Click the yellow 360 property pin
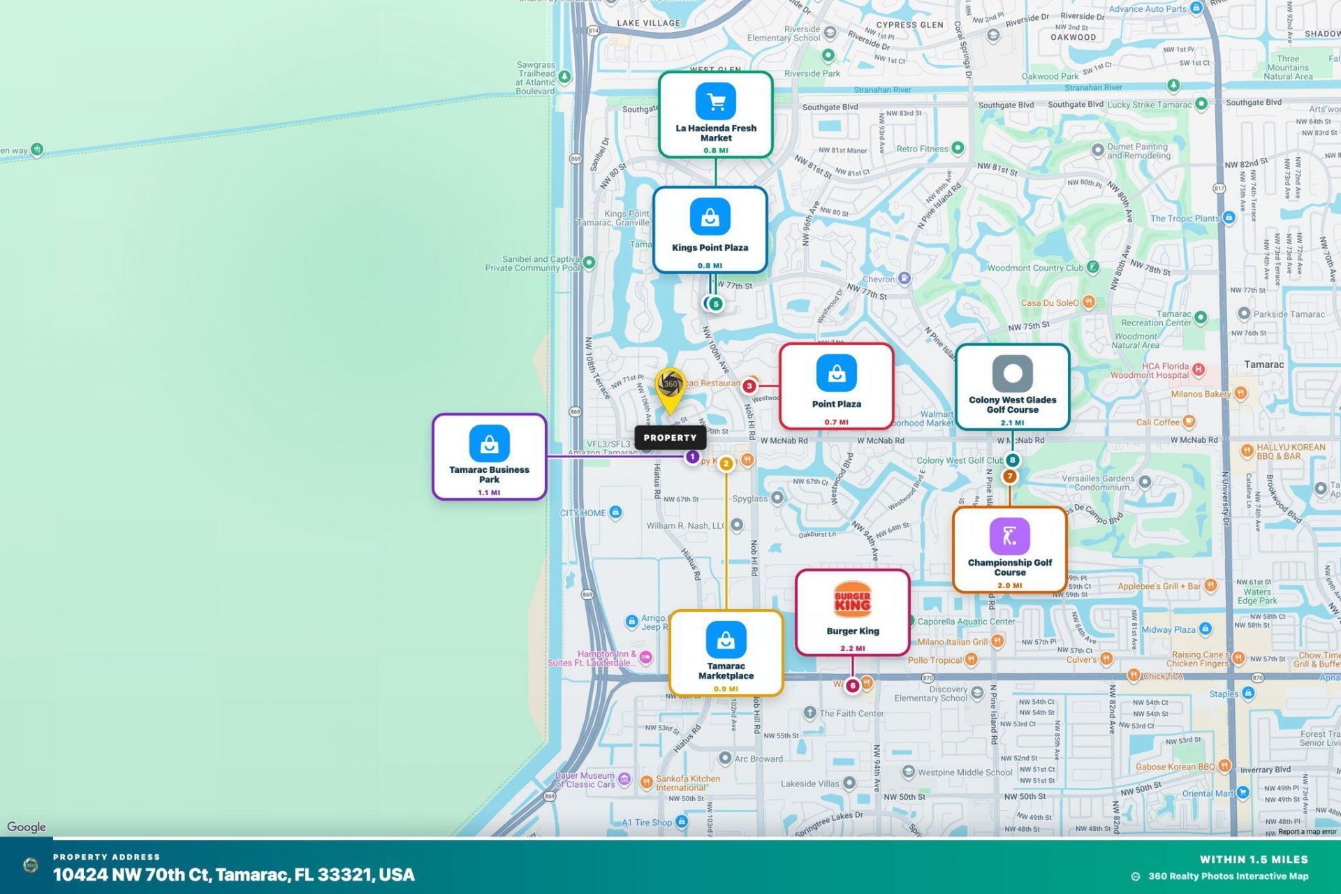This screenshot has height=894, width=1341. click(x=670, y=390)
